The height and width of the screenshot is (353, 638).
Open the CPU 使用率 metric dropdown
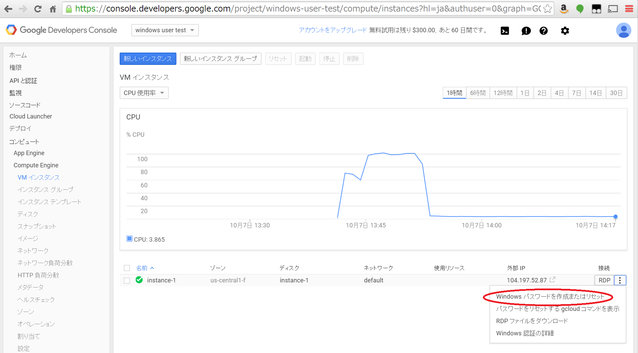point(144,93)
